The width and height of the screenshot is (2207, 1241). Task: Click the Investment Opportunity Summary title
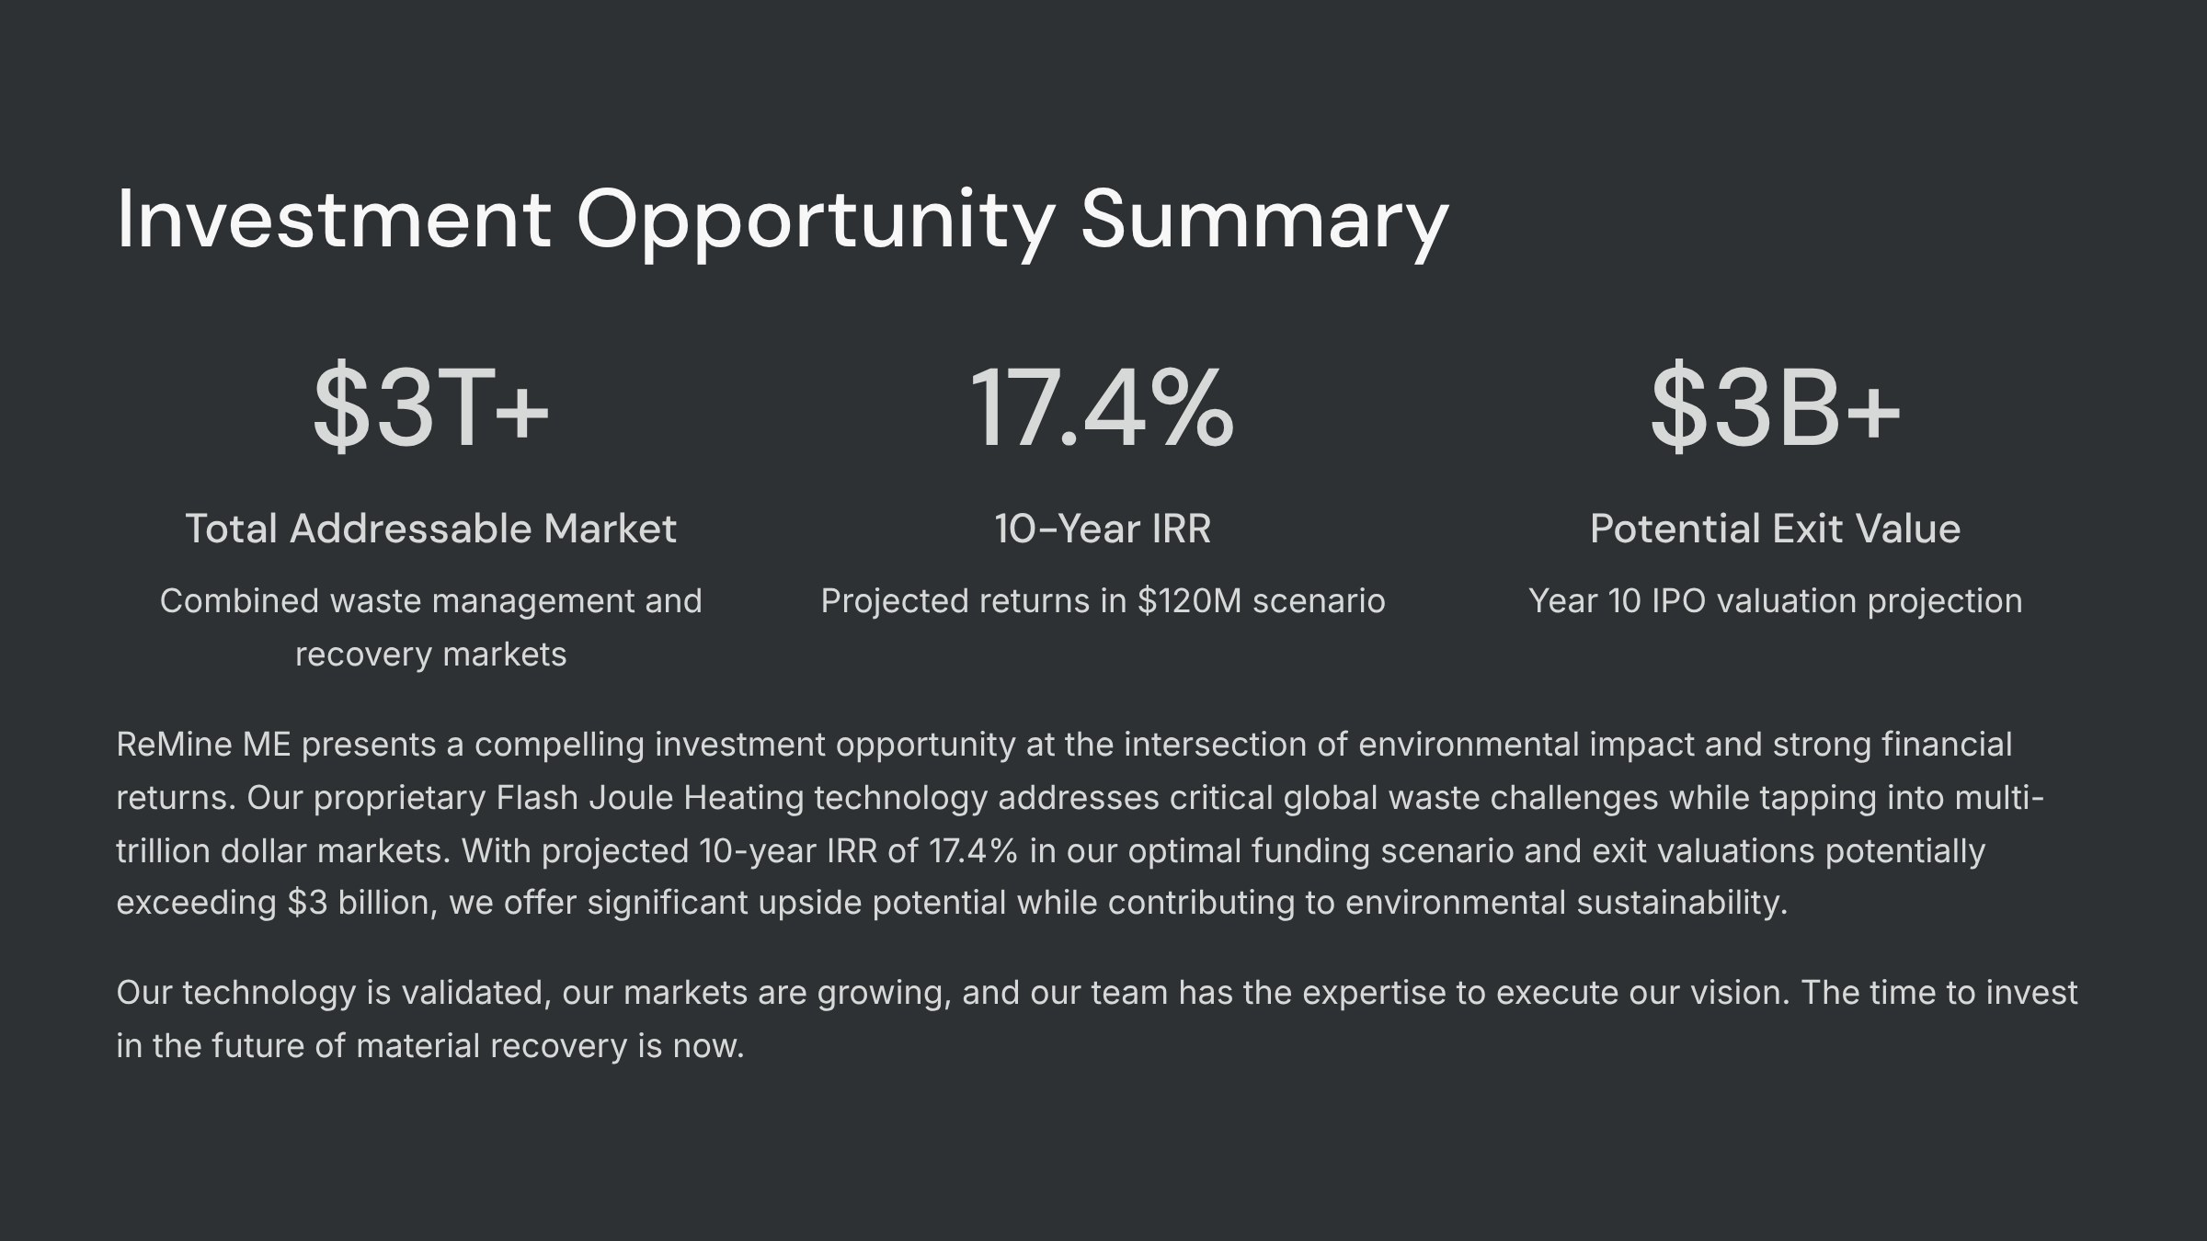click(x=783, y=221)
